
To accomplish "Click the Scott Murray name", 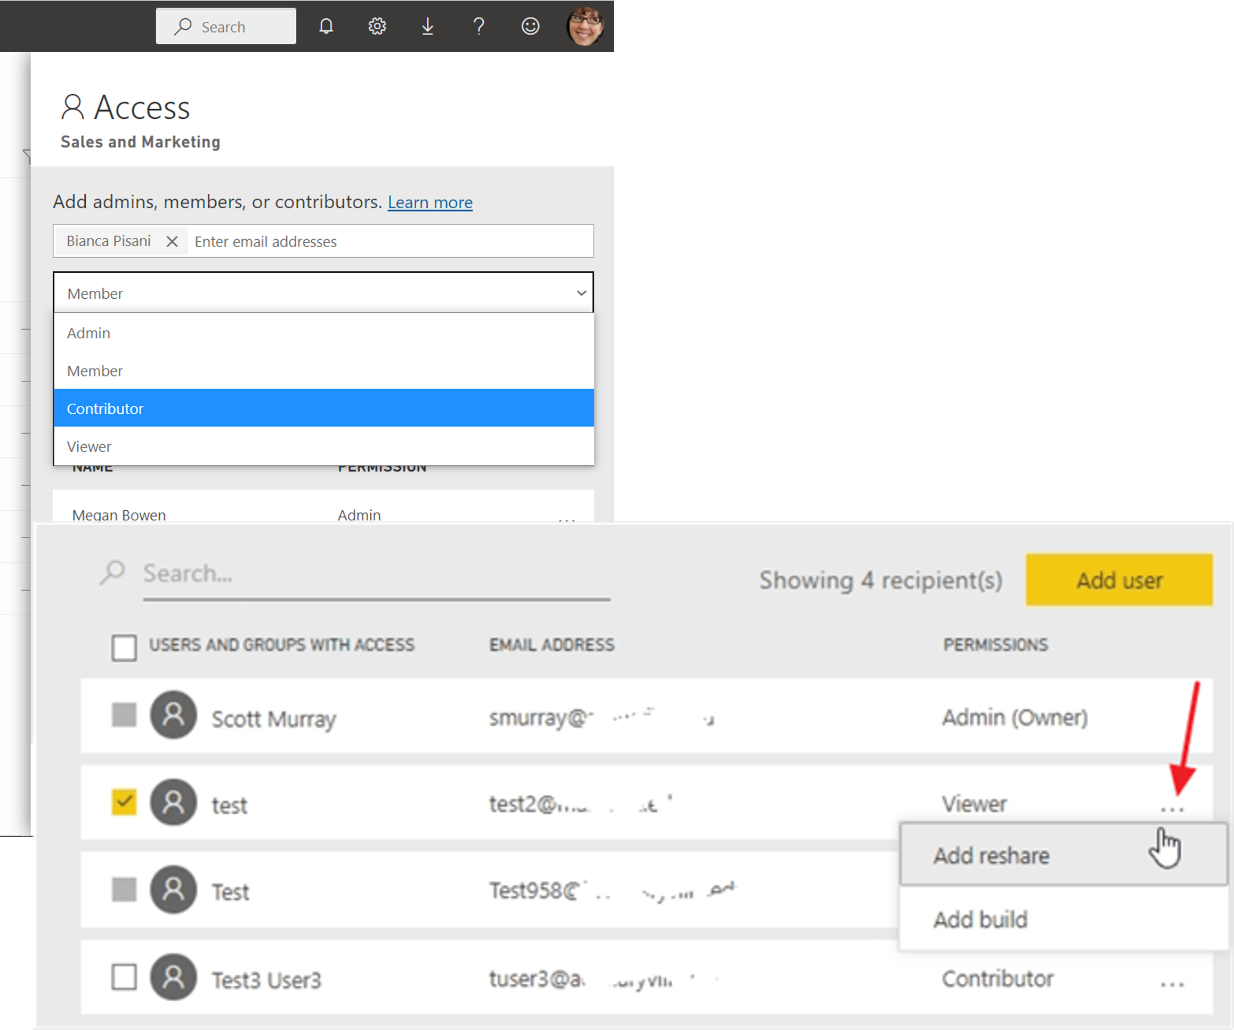I will tap(274, 719).
